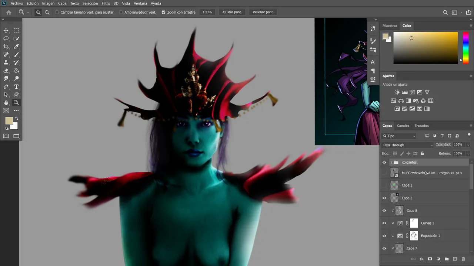Open the Ajustes panel options menu

[x=471, y=76]
